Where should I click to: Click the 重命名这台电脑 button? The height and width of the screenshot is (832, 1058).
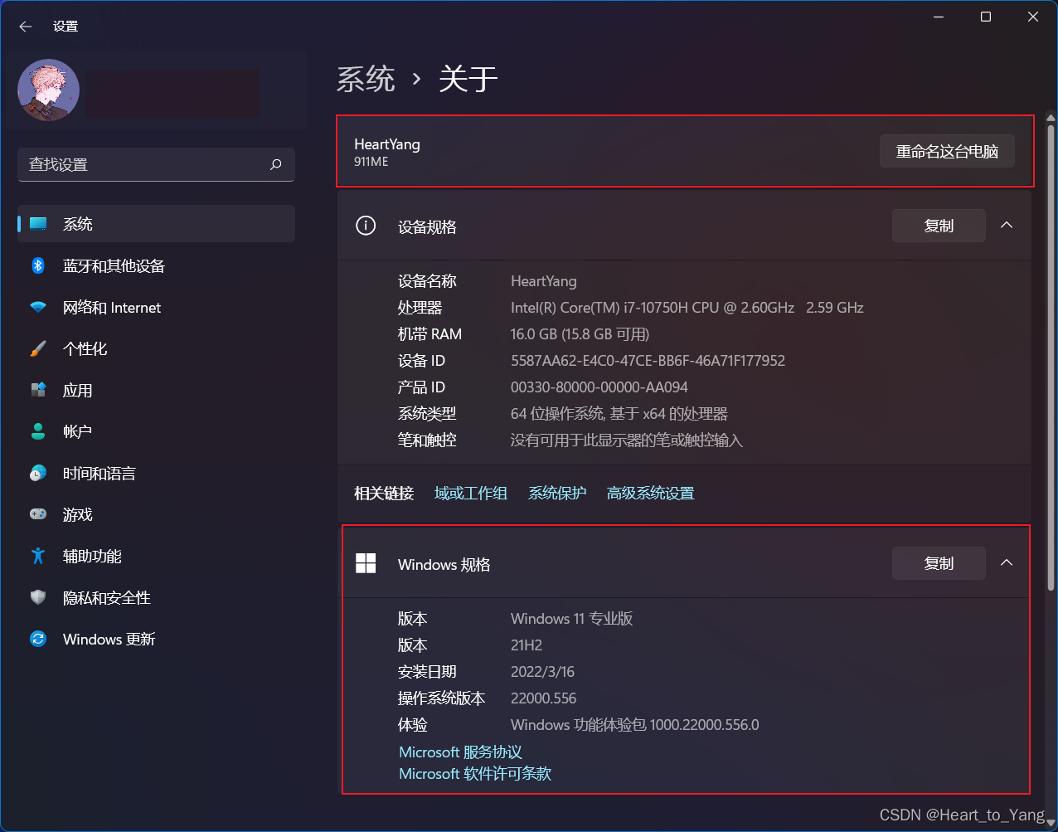(947, 152)
